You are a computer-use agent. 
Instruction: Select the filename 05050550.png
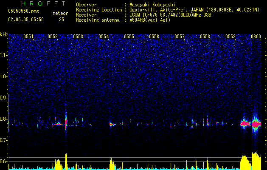(x=23, y=11)
